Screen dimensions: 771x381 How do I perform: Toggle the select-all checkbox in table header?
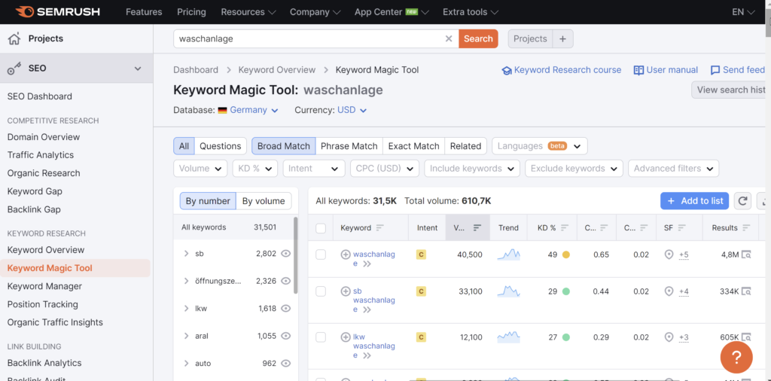tap(321, 228)
